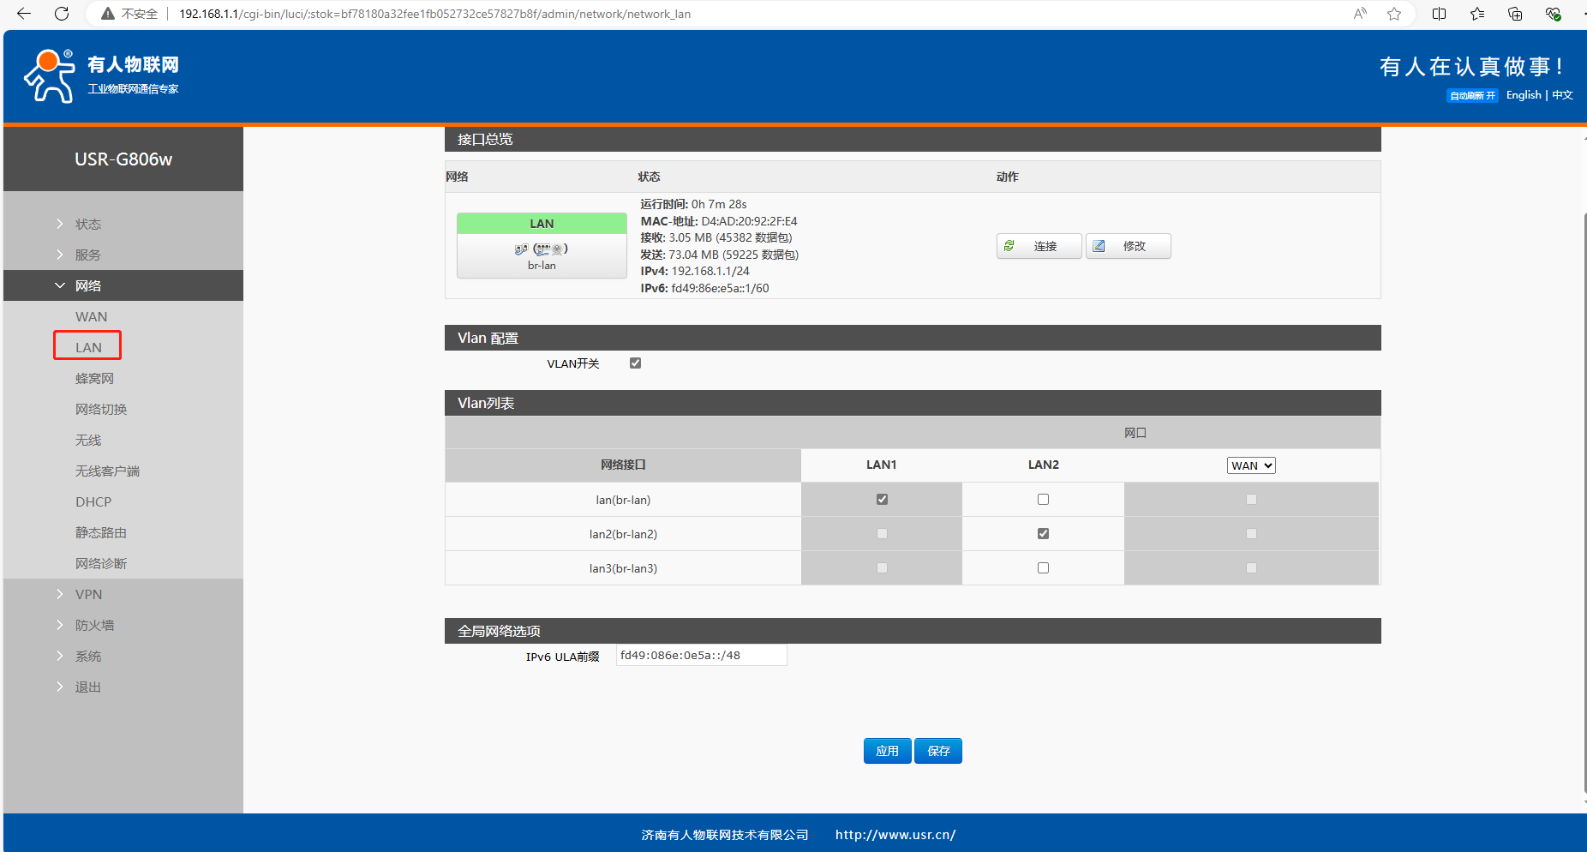The width and height of the screenshot is (1587, 852).
Task: Refresh the router admin page
Action: (62, 14)
